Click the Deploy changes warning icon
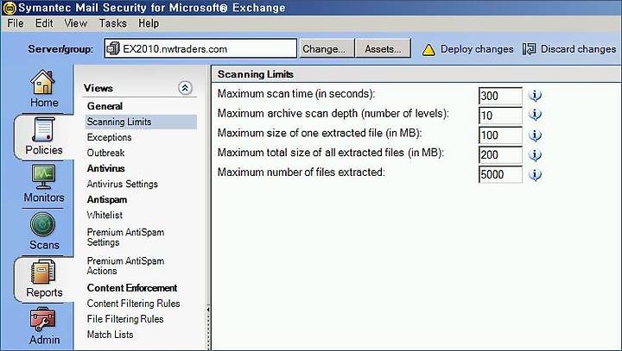 (428, 49)
